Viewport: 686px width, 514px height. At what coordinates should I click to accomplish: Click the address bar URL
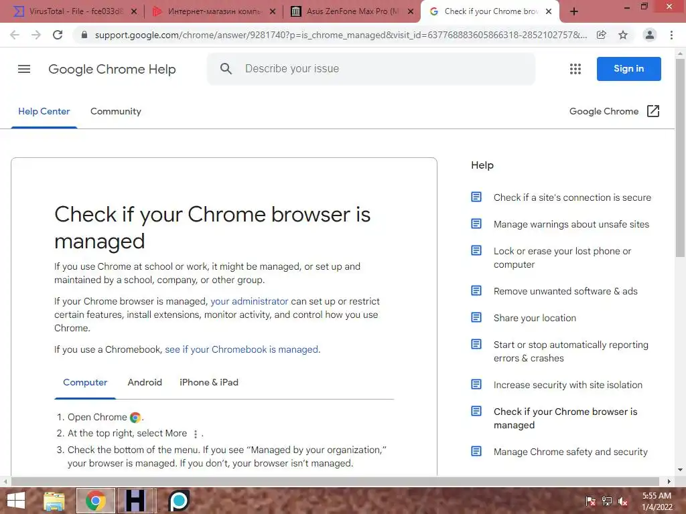(x=341, y=35)
